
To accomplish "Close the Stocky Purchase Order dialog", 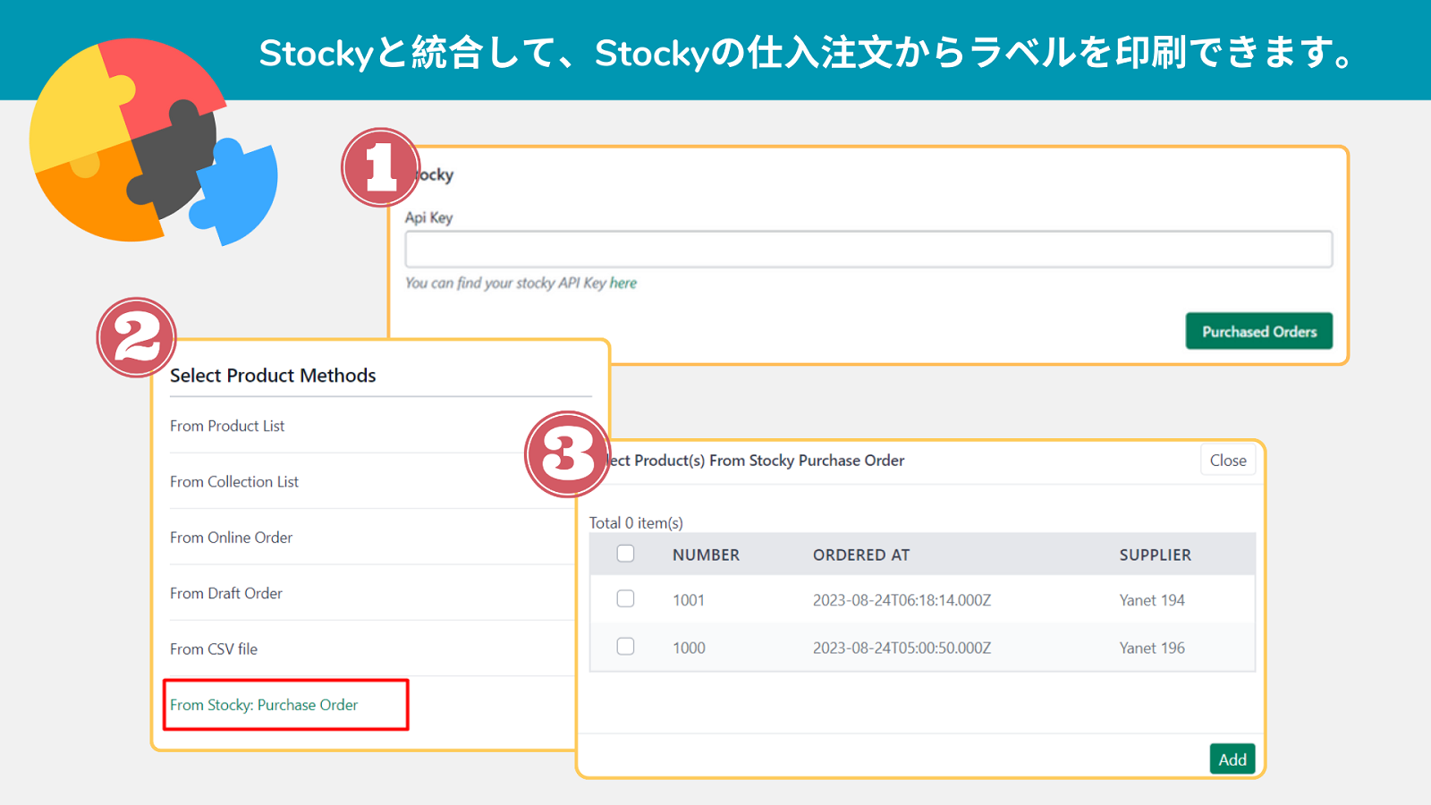I will 1228,460.
